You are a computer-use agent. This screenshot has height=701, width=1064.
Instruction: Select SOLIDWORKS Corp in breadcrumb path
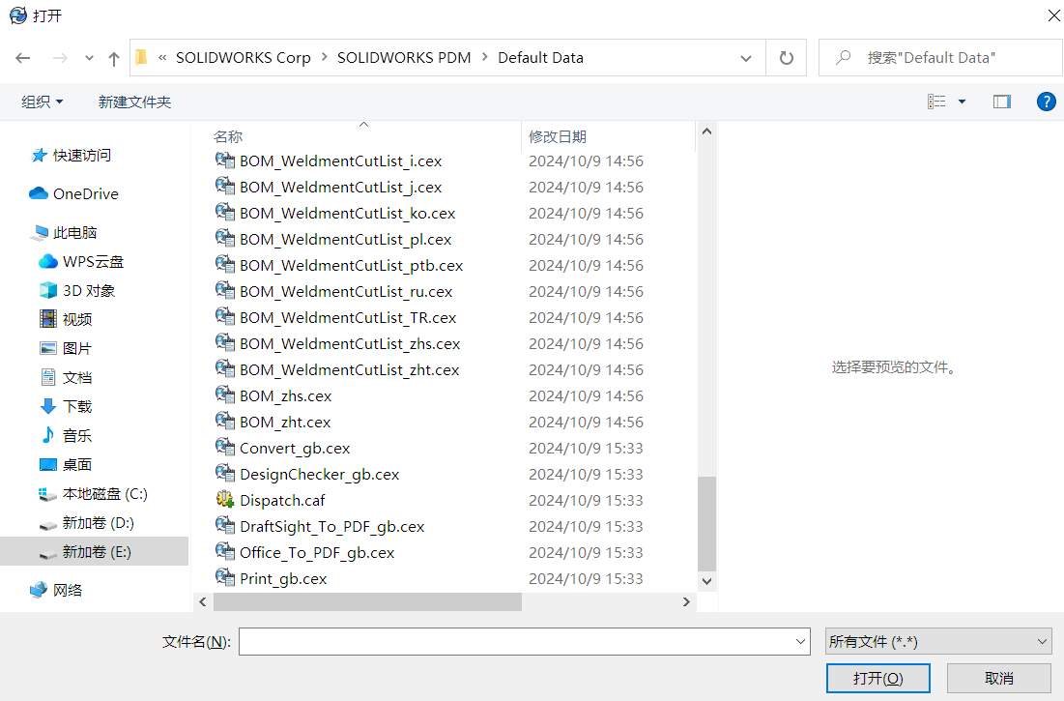click(243, 58)
